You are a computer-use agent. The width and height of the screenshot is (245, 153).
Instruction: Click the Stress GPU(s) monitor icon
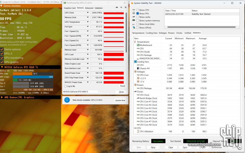[134, 28]
